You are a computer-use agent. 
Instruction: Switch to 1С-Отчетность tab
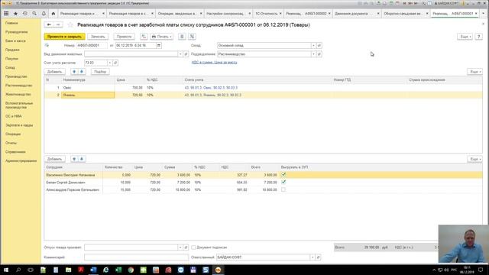(267, 14)
